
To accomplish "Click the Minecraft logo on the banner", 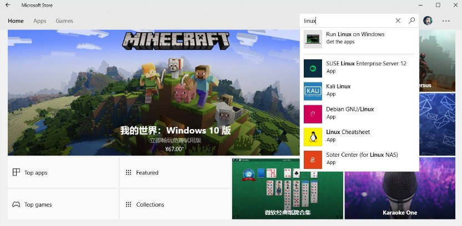I will tap(175, 40).
